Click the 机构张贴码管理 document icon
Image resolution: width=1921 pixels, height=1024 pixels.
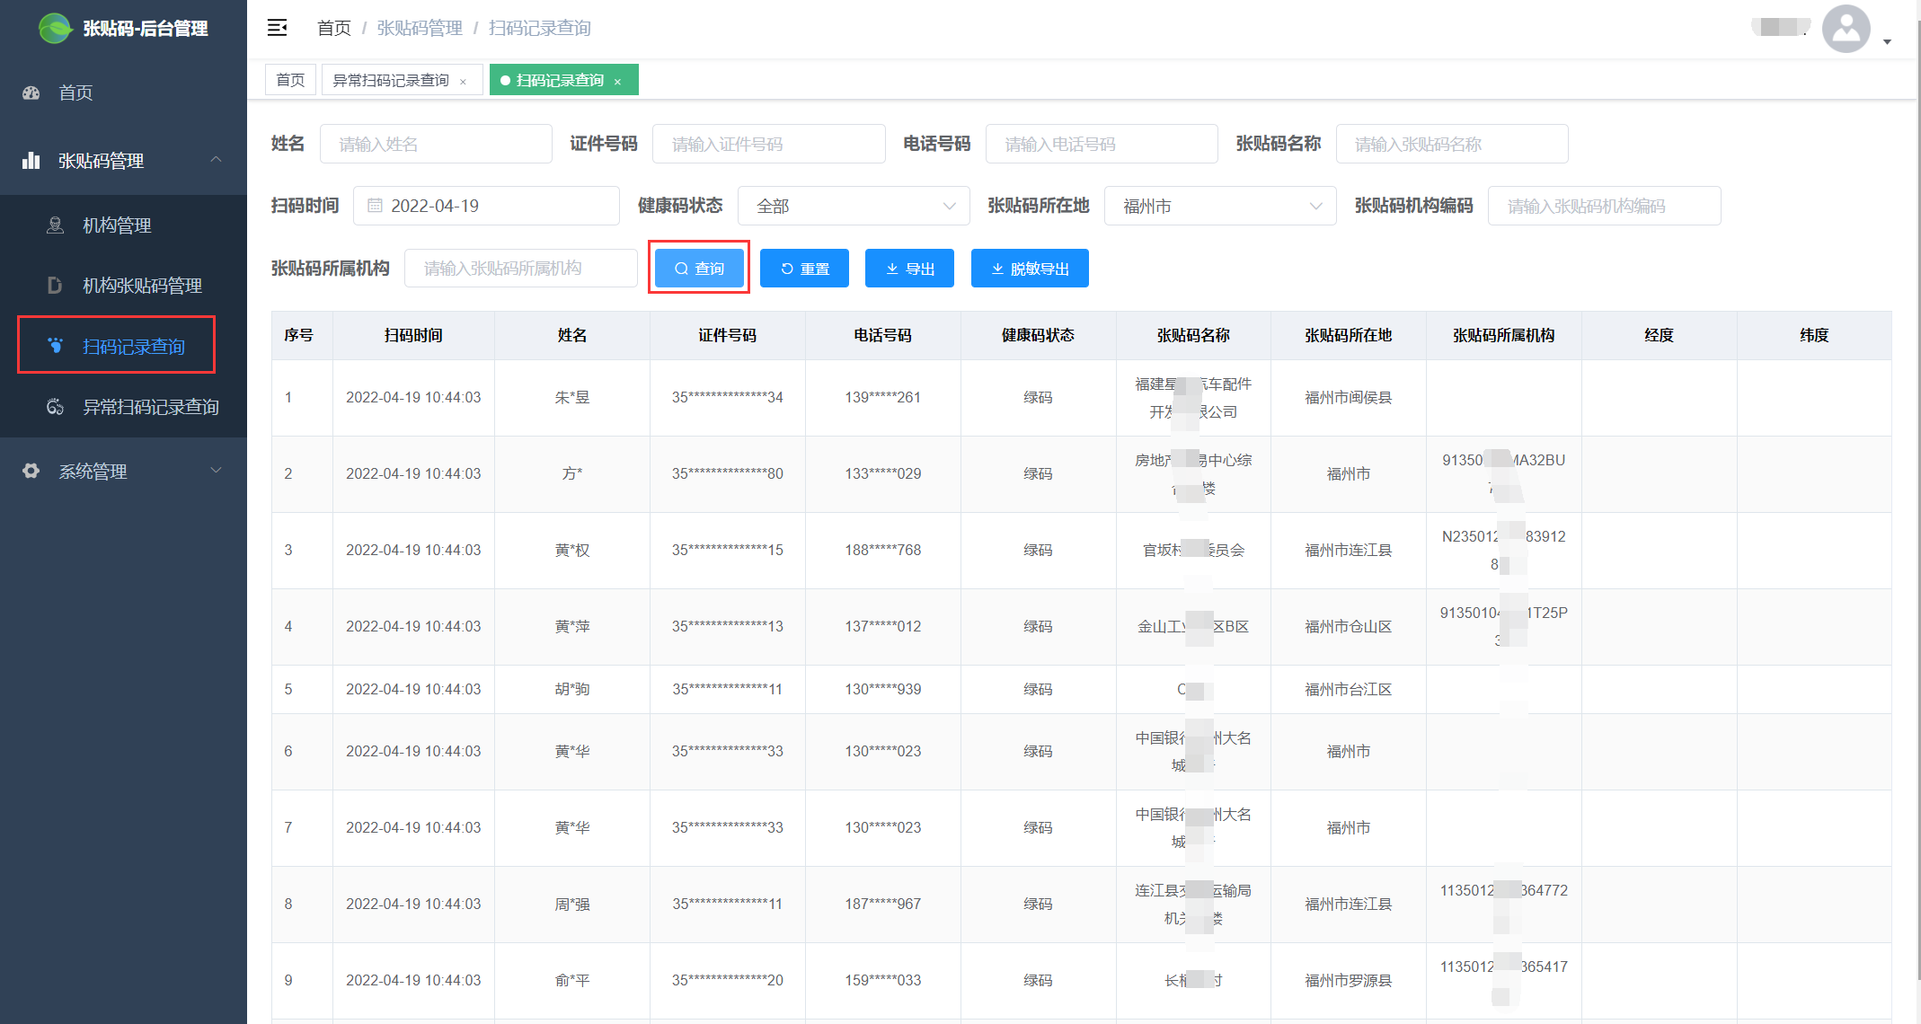pos(55,286)
